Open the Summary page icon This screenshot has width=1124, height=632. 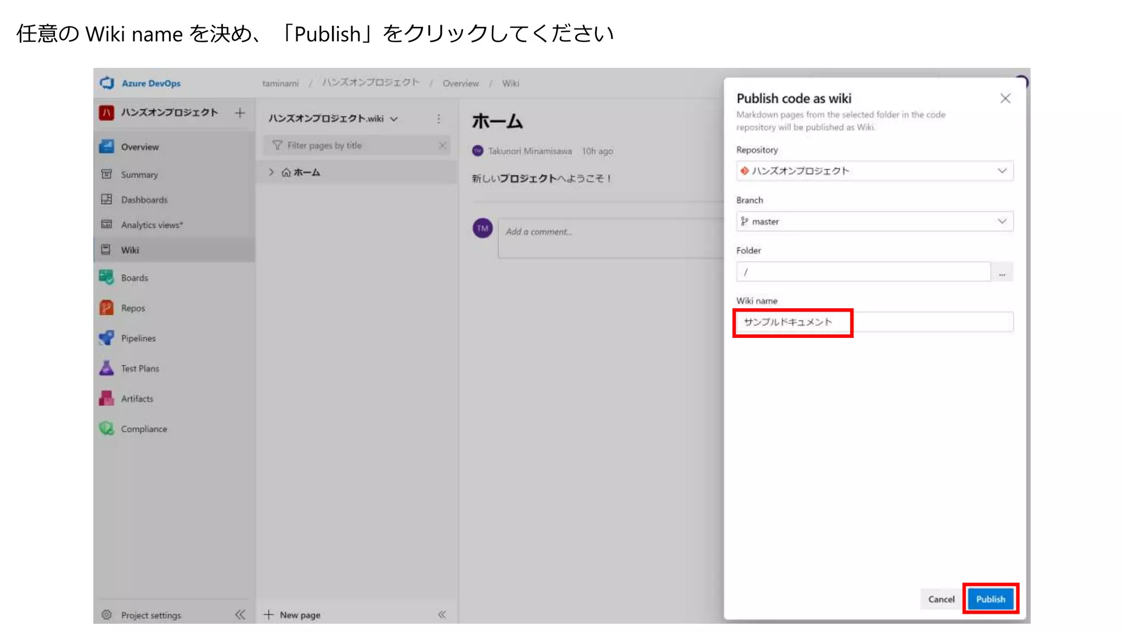106,174
